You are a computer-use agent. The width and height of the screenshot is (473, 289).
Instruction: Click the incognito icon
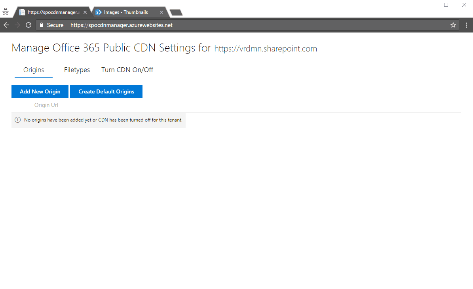[x=6, y=12]
